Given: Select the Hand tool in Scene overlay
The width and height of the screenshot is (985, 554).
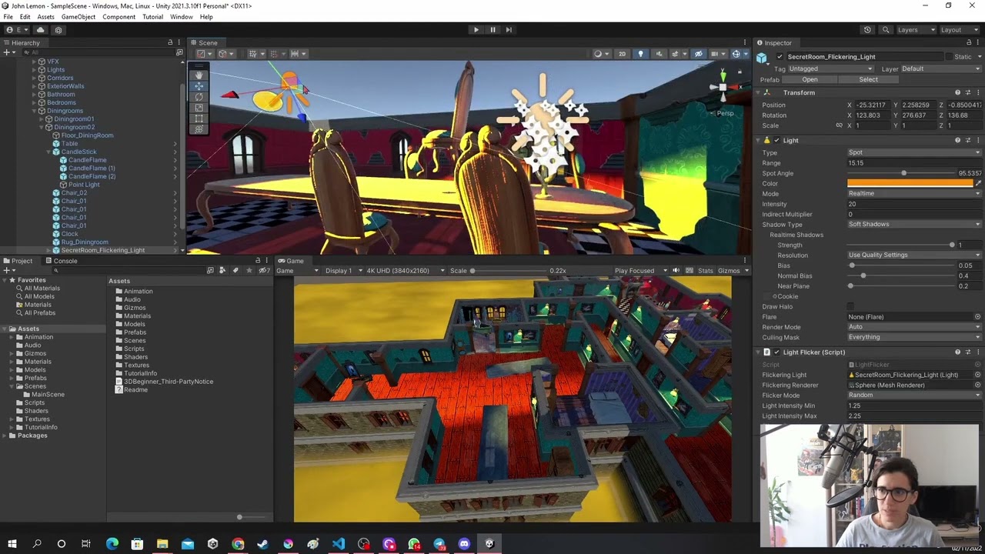Looking at the screenshot, I should pyautogui.click(x=199, y=75).
